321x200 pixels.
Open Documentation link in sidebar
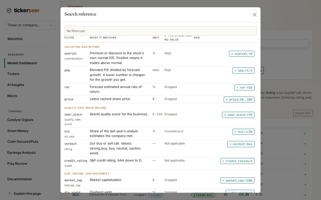[20, 179]
